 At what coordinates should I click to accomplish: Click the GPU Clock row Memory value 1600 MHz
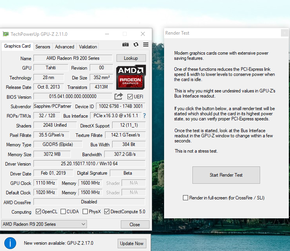[90, 183]
